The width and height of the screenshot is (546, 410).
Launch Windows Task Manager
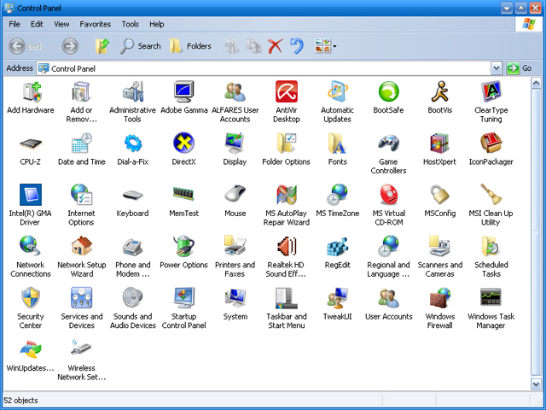491,308
